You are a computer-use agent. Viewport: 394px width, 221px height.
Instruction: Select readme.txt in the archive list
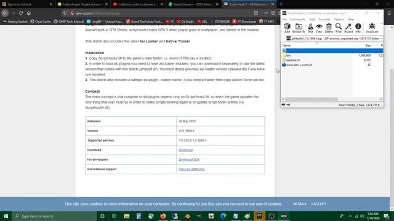click(293, 60)
